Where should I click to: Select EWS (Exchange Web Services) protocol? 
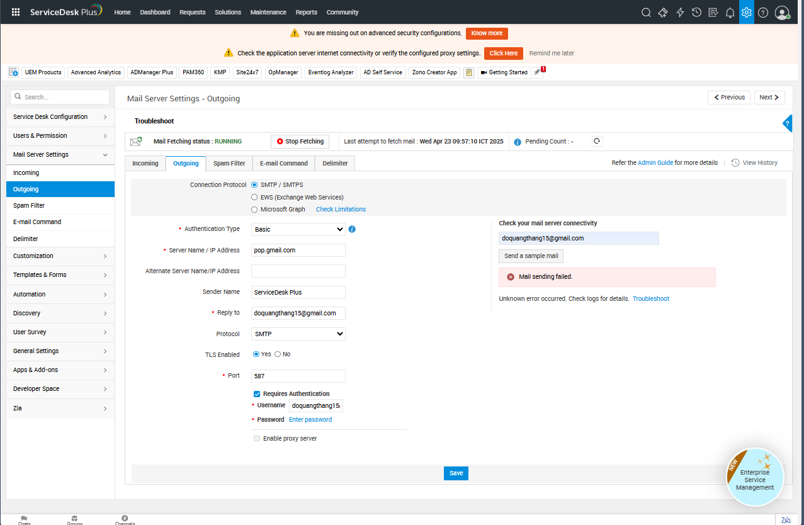[x=254, y=197]
